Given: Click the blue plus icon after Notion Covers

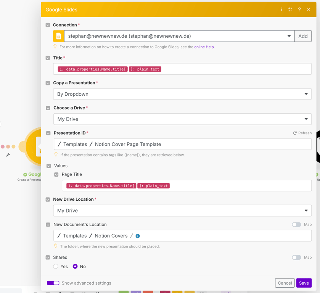Looking at the screenshot, I should (138, 236).
